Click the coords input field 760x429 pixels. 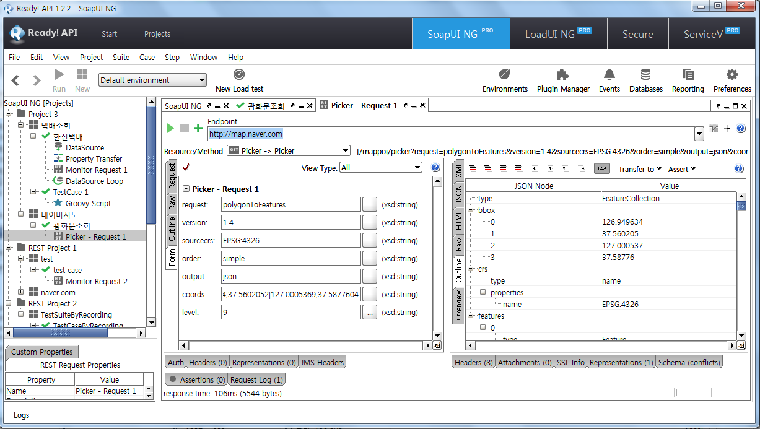click(x=290, y=295)
